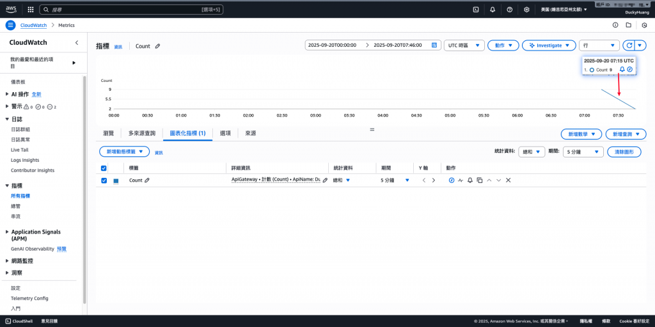Switch to the 來源 tab

click(251, 133)
